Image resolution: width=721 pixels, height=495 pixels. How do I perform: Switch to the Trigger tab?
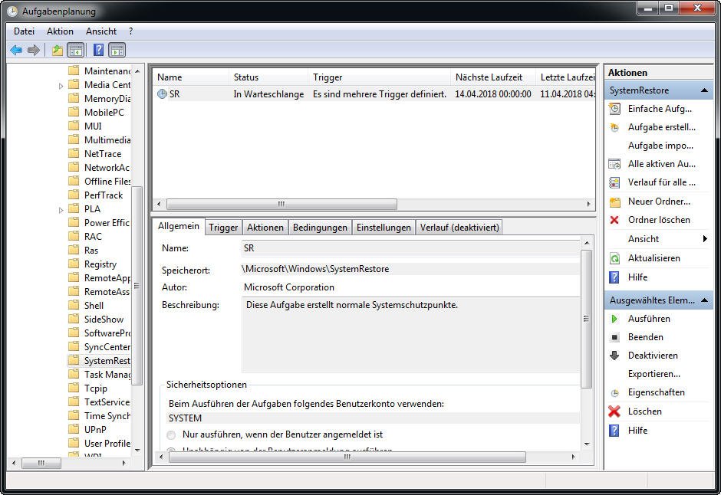tap(223, 228)
